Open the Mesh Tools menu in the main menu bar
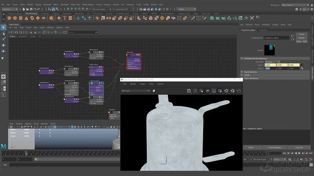314x176 pixels. (x=76, y=4)
